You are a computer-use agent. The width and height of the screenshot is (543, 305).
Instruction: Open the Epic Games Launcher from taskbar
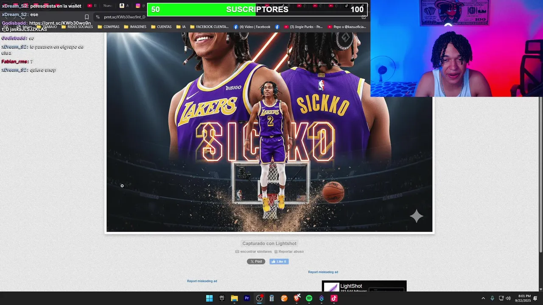[222, 298]
